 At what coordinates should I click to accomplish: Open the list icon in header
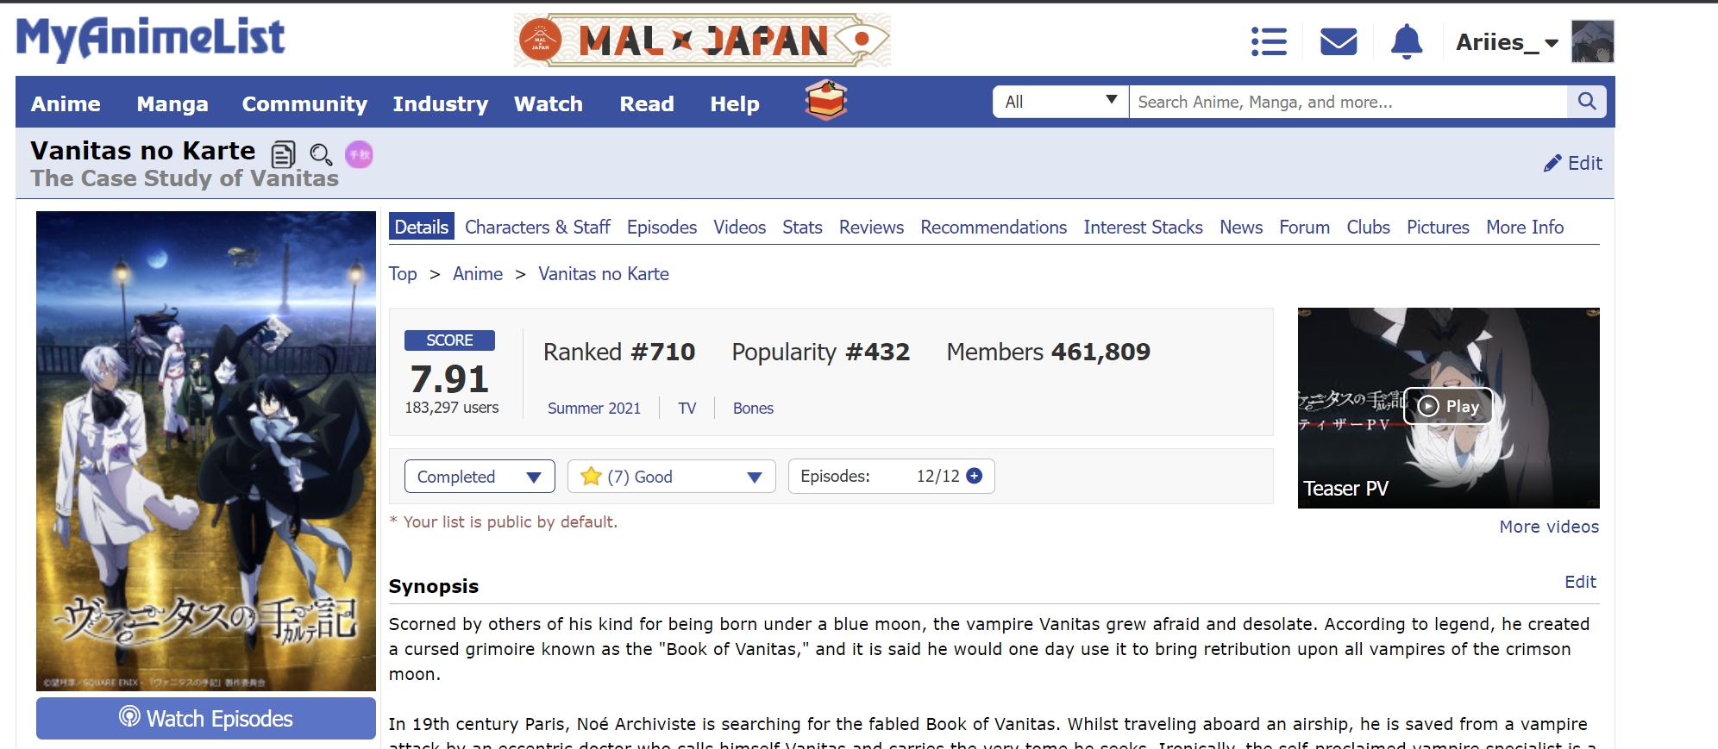pyautogui.click(x=1269, y=41)
